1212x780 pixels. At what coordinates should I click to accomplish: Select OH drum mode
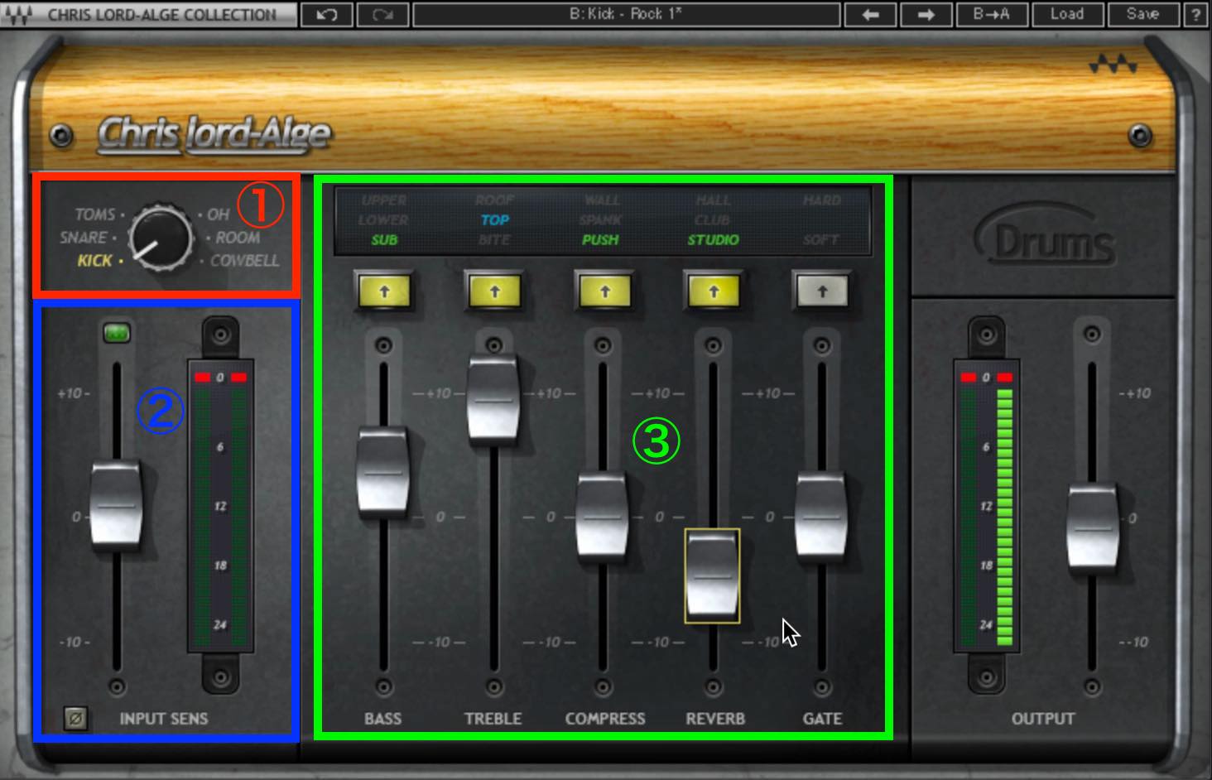tap(218, 214)
